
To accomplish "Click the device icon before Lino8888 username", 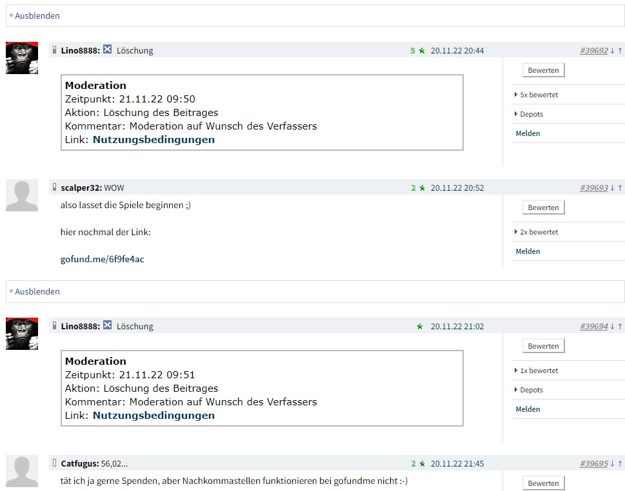I will pyautogui.click(x=54, y=50).
